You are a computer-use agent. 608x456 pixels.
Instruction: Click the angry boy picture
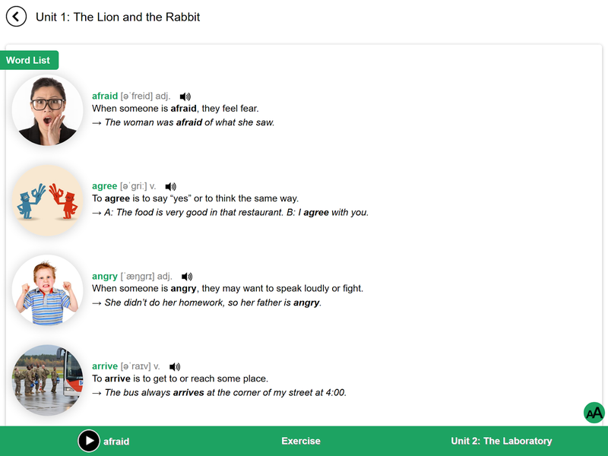pyautogui.click(x=47, y=290)
